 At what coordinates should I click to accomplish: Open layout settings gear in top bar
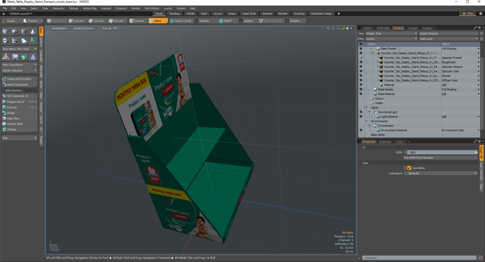pyautogui.click(x=480, y=14)
